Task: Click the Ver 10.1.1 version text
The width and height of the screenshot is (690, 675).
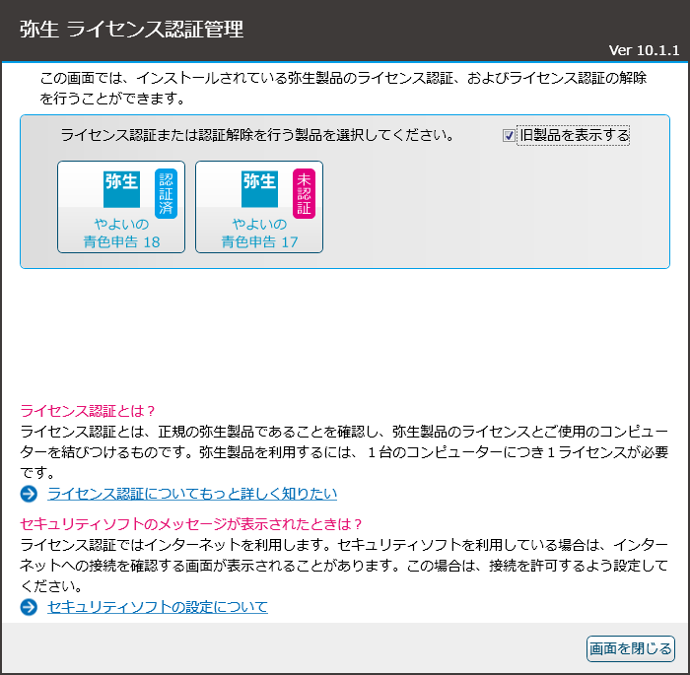Action: click(x=645, y=50)
